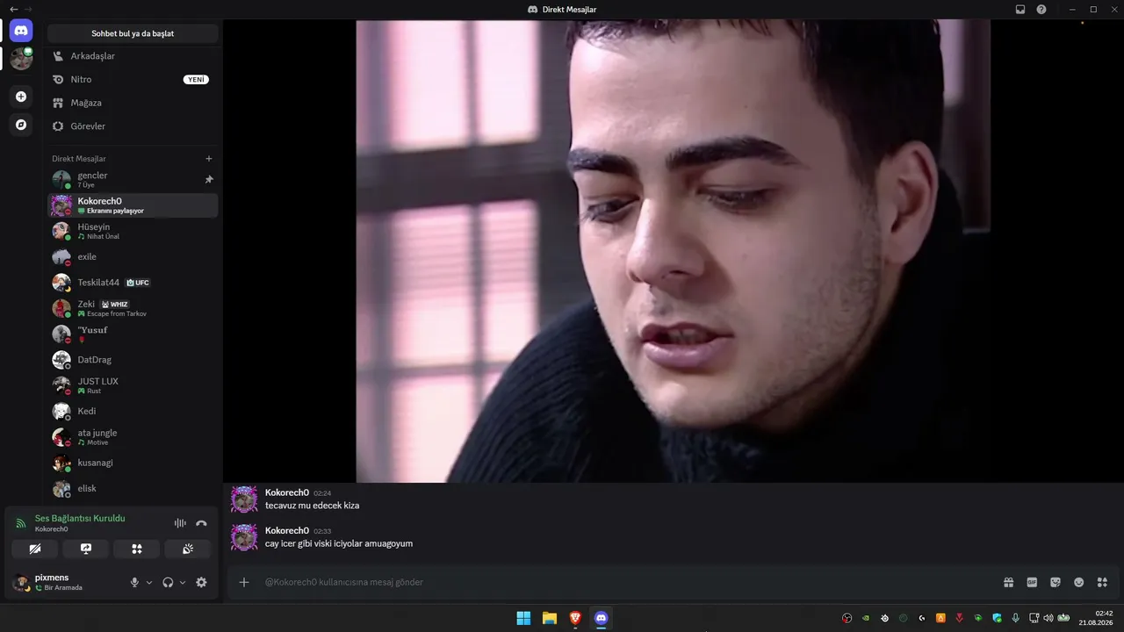Viewport: 1124px width, 632px height.
Task: Click the 'YENİ' badge beside Nitro
Action: pos(196,80)
